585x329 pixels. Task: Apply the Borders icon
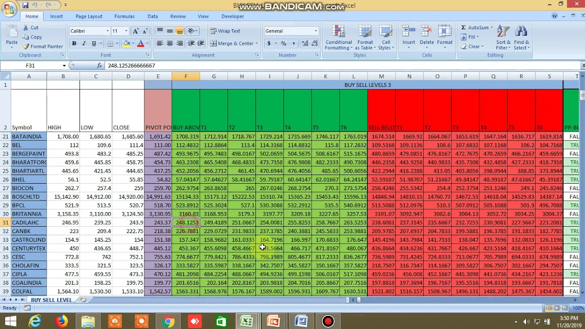(x=110, y=43)
